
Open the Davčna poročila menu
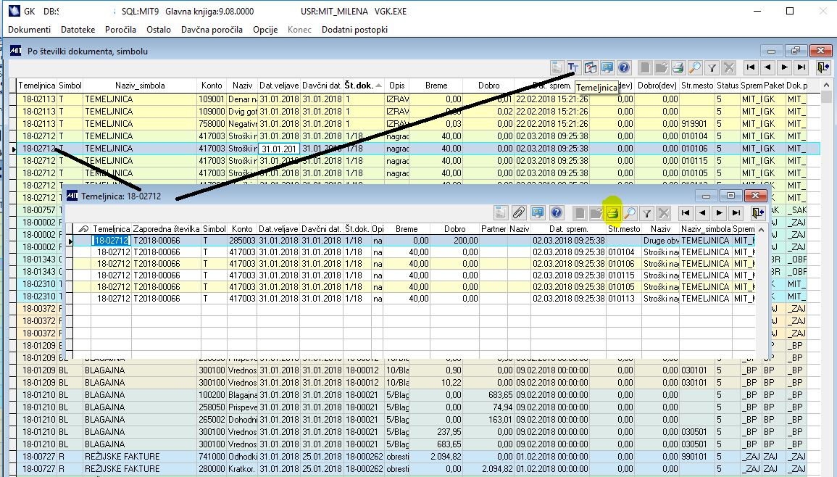point(212,30)
